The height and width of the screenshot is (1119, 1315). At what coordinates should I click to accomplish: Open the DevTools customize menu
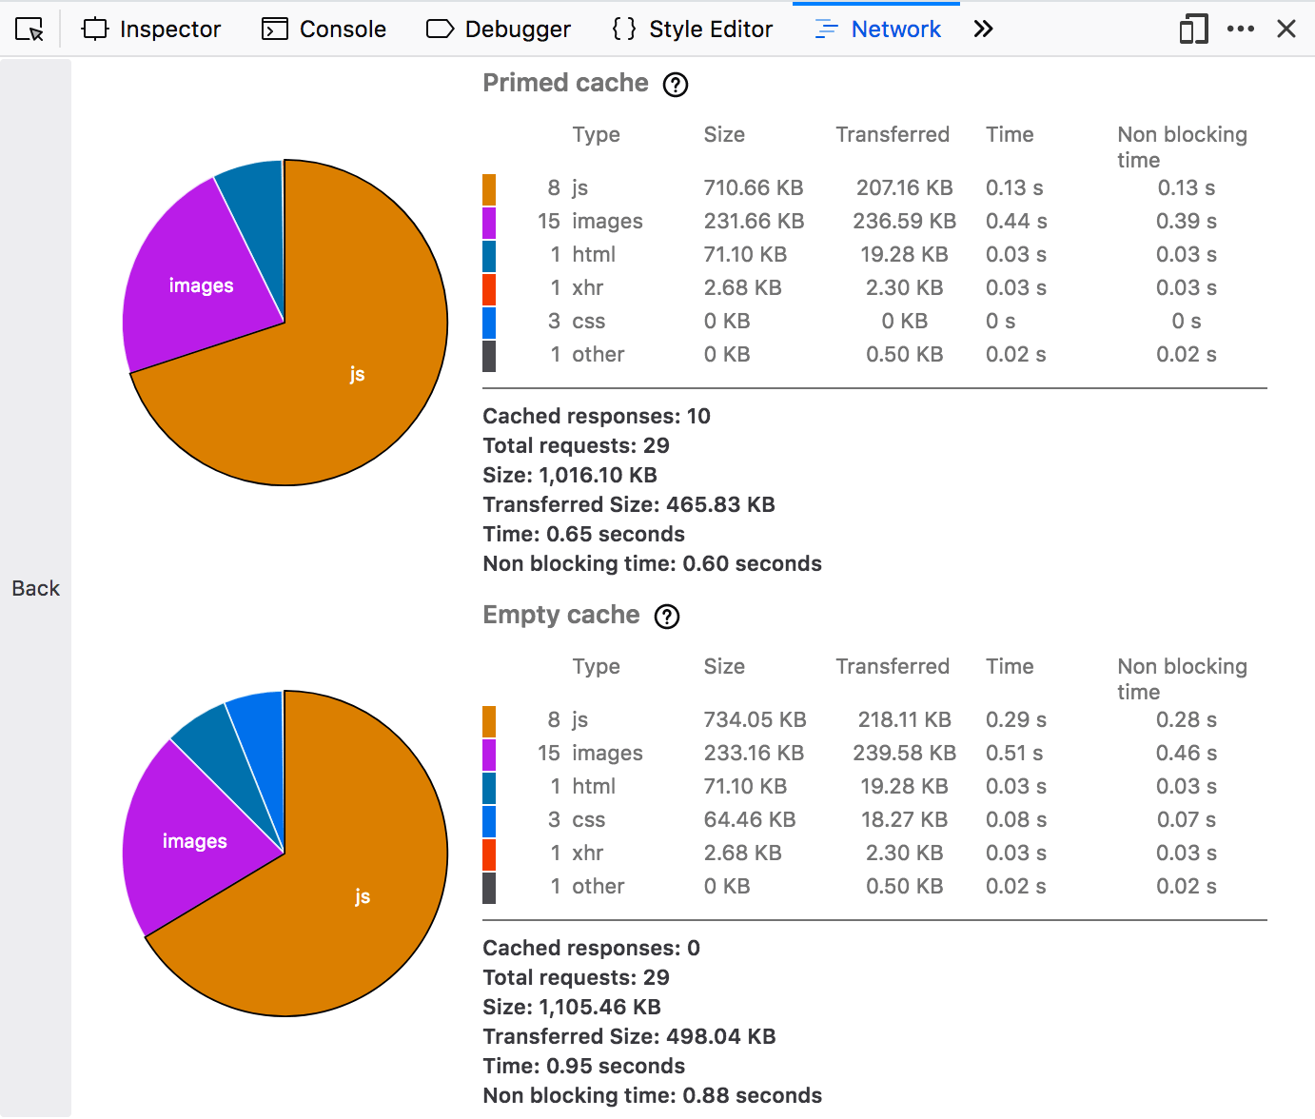(x=1241, y=29)
